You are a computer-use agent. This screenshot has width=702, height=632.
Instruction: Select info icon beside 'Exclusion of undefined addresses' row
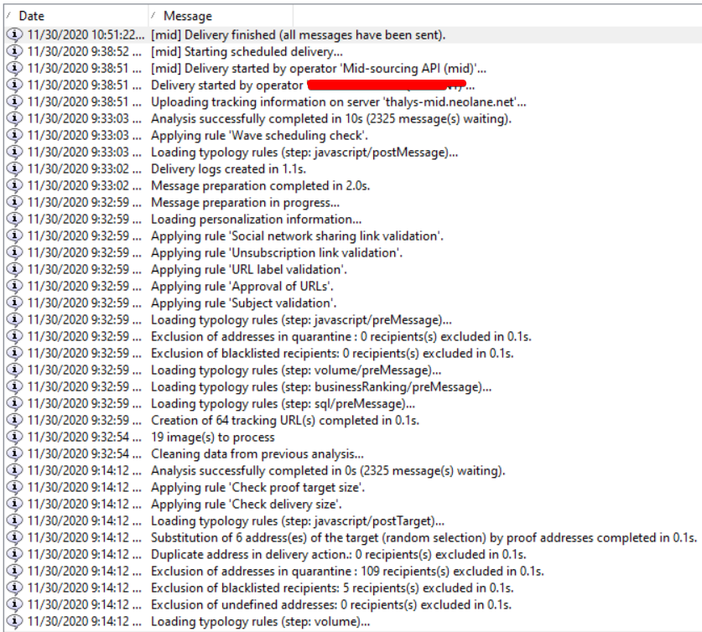coord(13,604)
